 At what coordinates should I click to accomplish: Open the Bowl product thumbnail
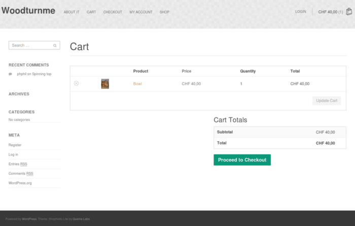click(x=105, y=84)
